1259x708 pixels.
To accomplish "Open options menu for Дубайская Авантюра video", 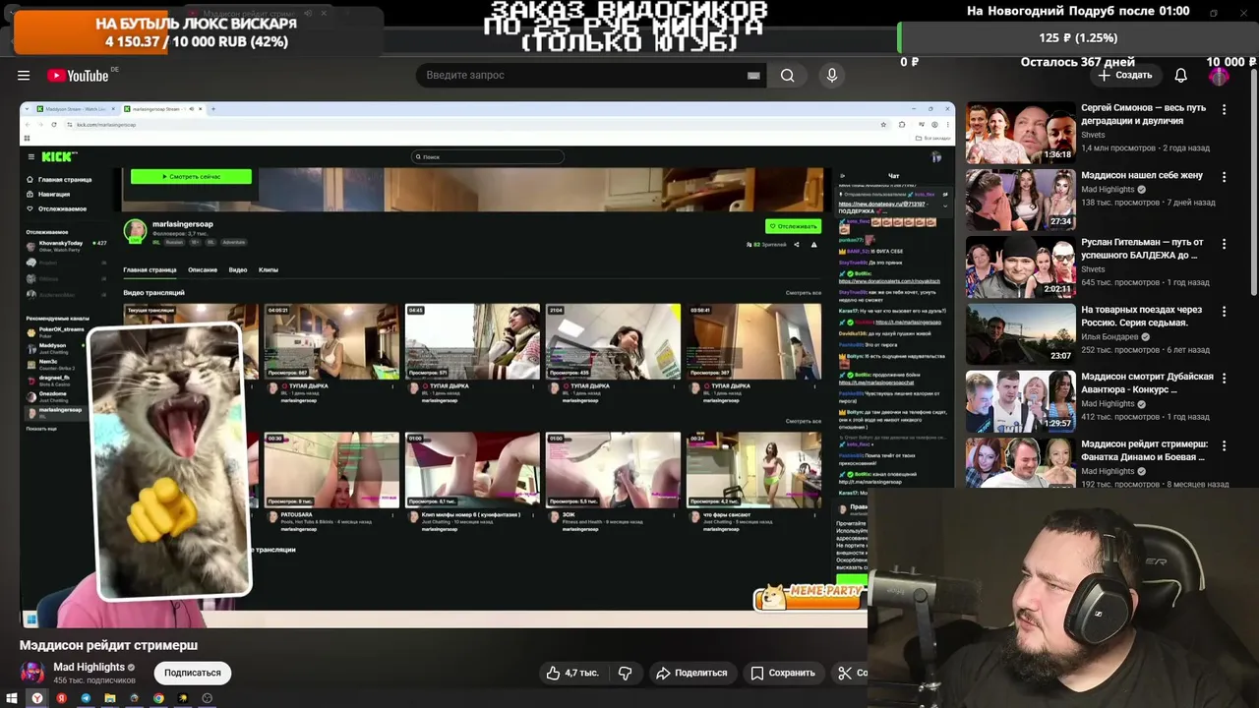I will point(1224,379).
